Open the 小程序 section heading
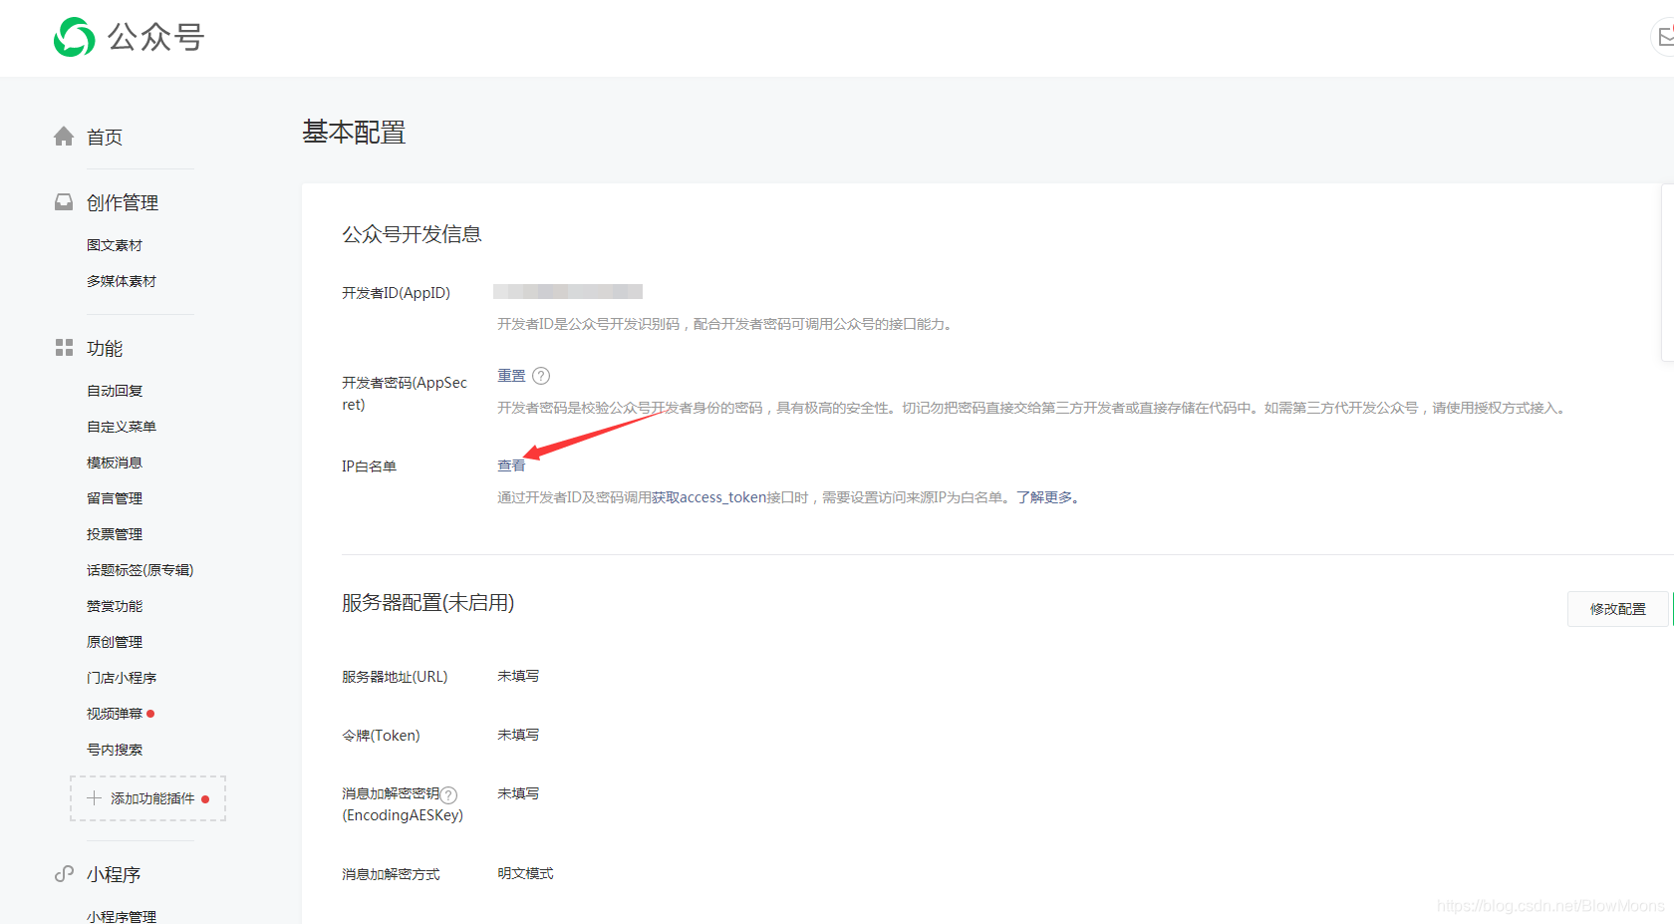The height and width of the screenshot is (924, 1674). click(x=114, y=874)
